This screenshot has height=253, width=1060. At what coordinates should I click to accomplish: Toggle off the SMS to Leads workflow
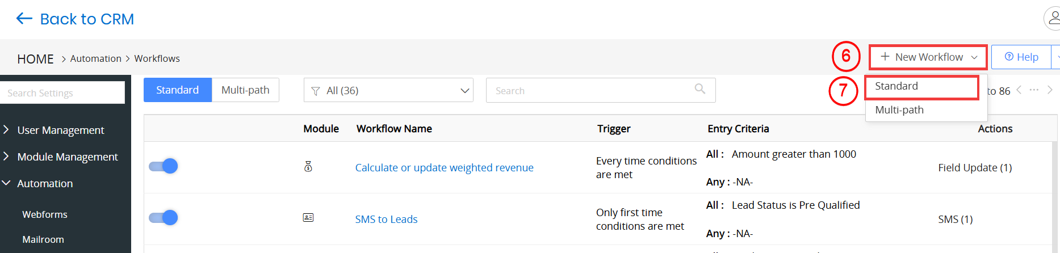tap(164, 218)
